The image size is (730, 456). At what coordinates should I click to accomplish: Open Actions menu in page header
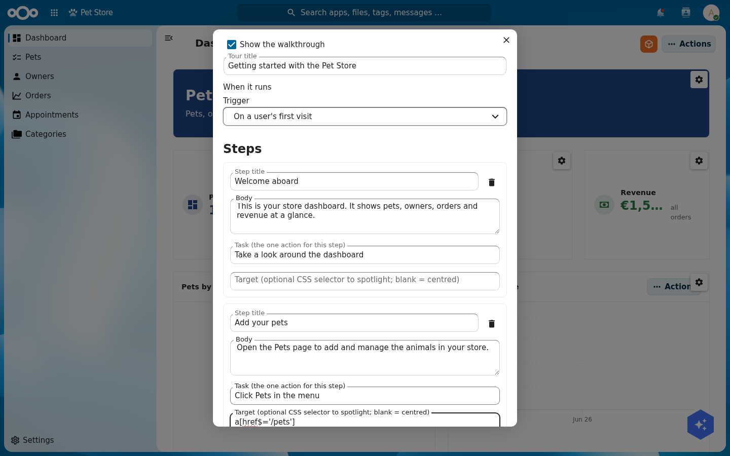(x=688, y=44)
